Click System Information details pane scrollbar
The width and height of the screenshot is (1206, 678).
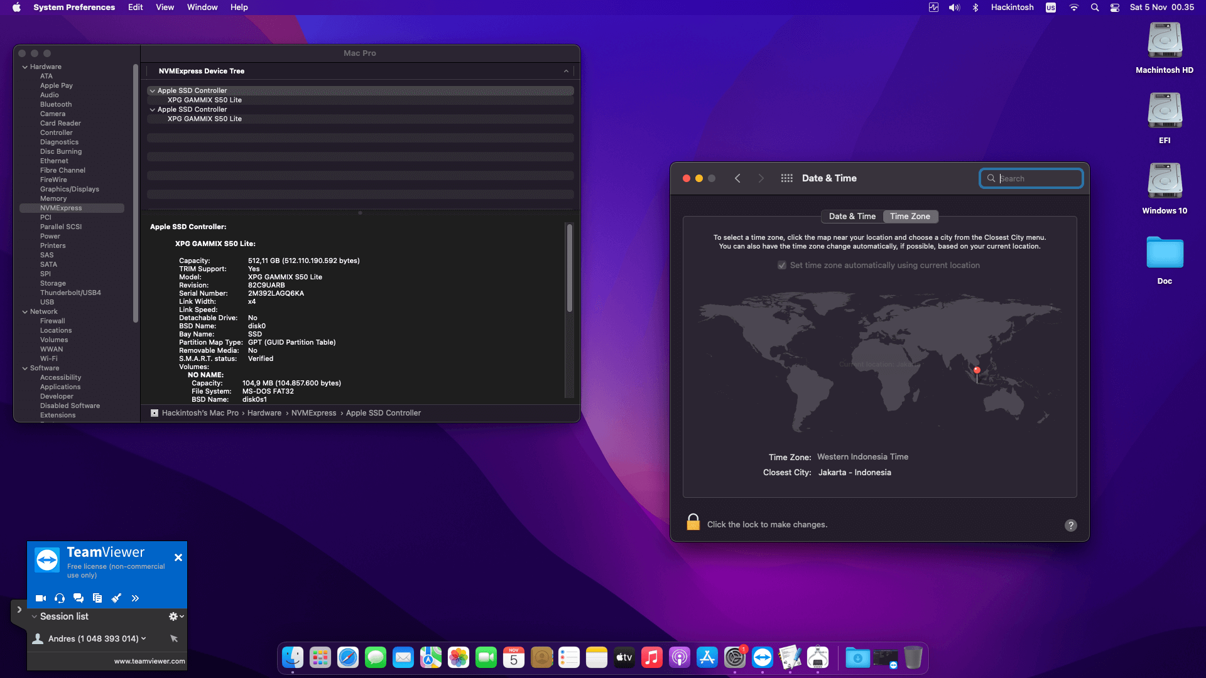click(x=570, y=268)
